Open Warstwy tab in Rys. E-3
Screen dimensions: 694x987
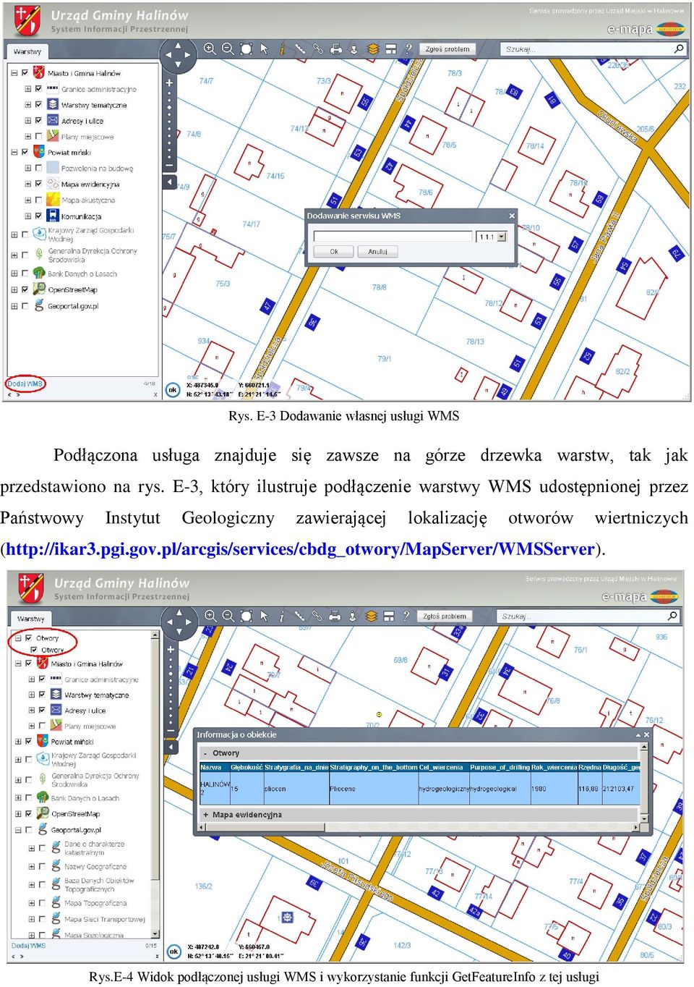[x=27, y=51]
